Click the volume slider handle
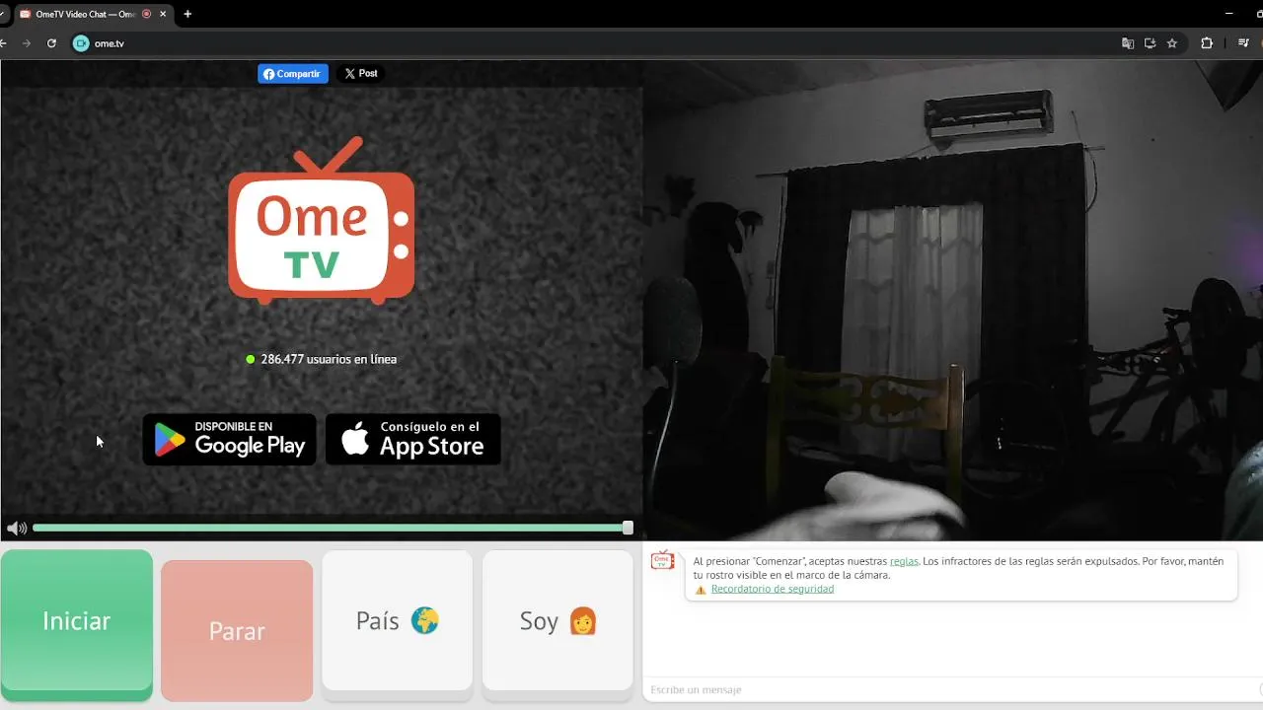Image resolution: width=1263 pixels, height=710 pixels. pos(628,529)
